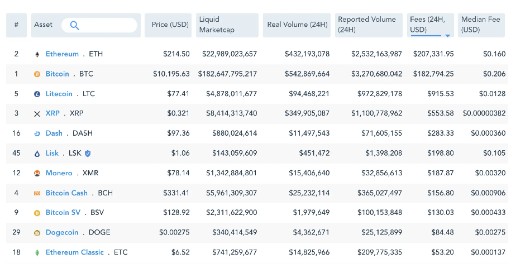The height and width of the screenshot is (268, 511).
Task: Sort by Median Fee (USD) header
Action: tap(481, 25)
